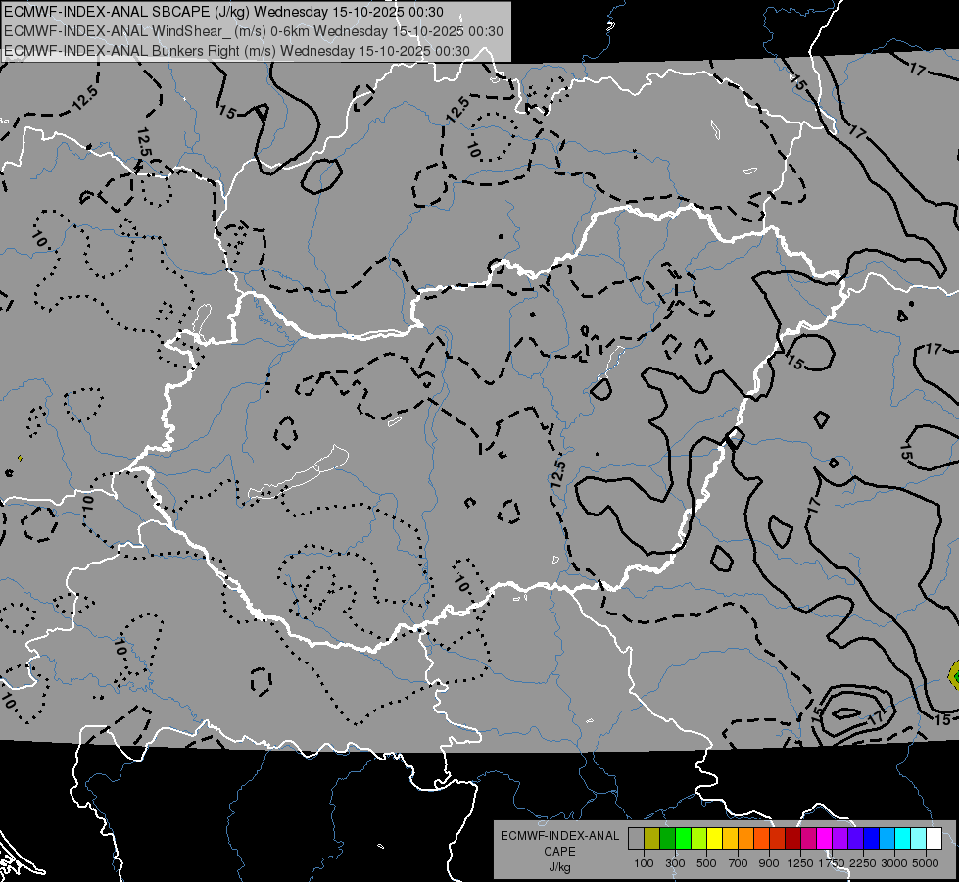Click the 5000 legend scale label
The height and width of the screenshot is (882, 959).
[x=926, y=863]
